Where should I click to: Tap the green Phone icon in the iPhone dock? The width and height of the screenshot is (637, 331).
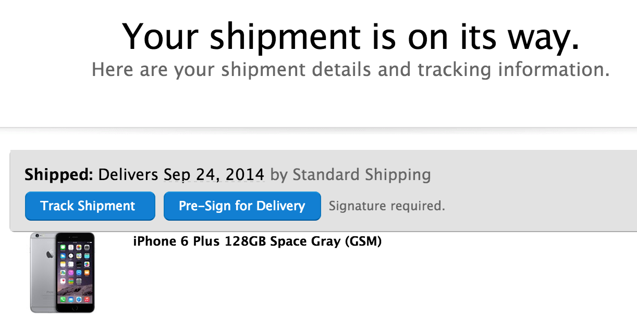click(63, 300)
